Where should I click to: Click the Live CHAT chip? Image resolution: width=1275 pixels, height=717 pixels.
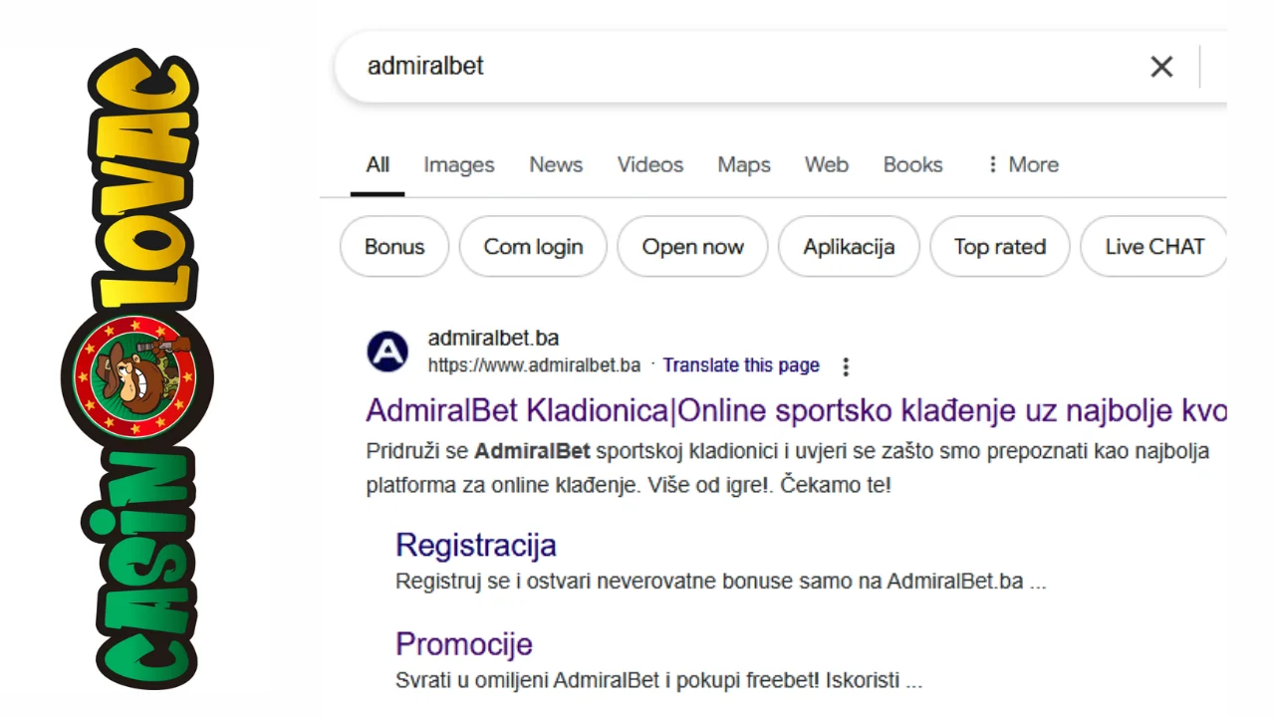pos(1153,247)
